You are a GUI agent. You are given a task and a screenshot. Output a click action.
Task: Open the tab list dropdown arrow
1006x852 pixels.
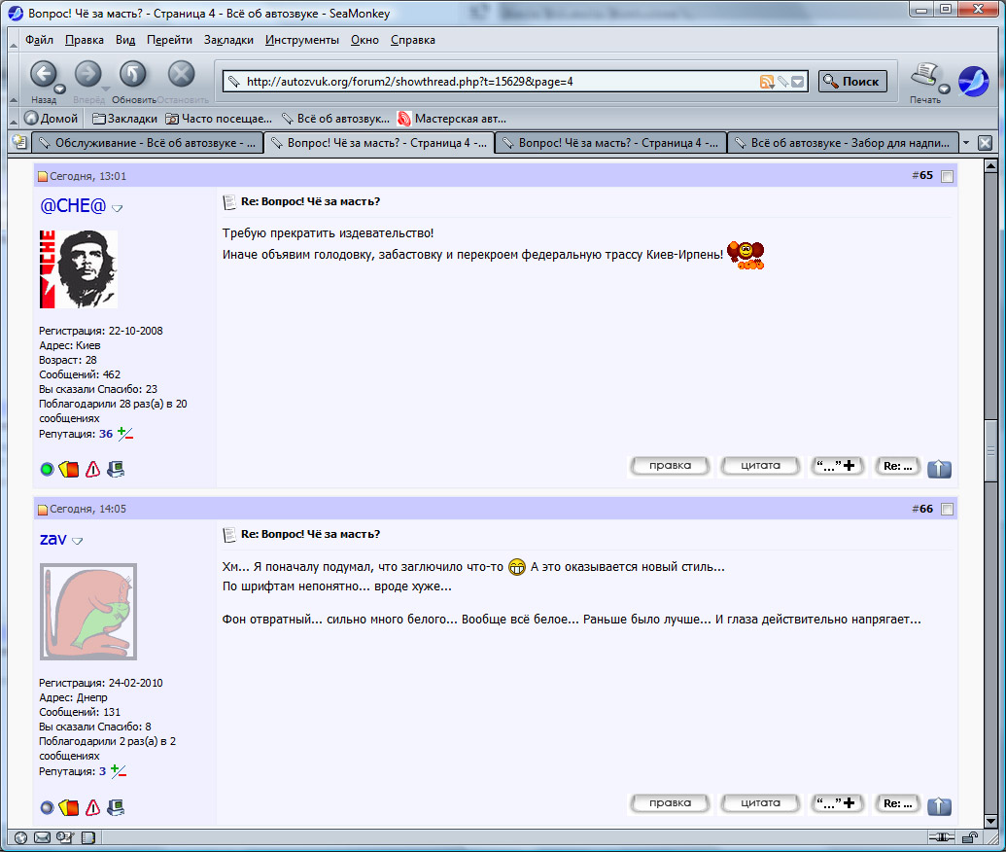click(x=966, y=143)
